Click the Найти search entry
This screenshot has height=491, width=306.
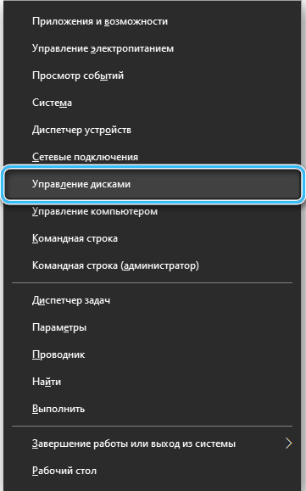tap(153, 382)
